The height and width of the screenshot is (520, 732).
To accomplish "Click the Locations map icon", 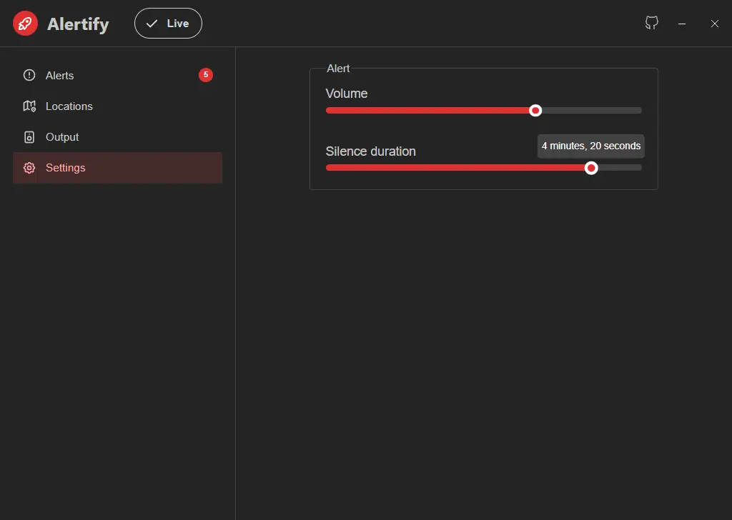I will [x=29, y=106].
